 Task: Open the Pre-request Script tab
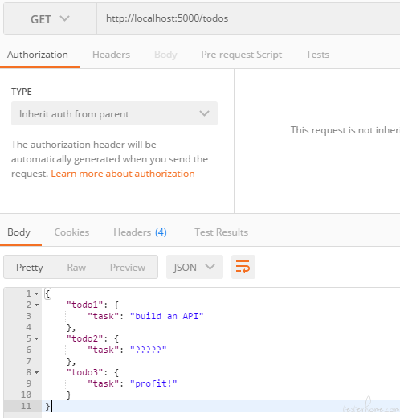[x=241, y=55]
